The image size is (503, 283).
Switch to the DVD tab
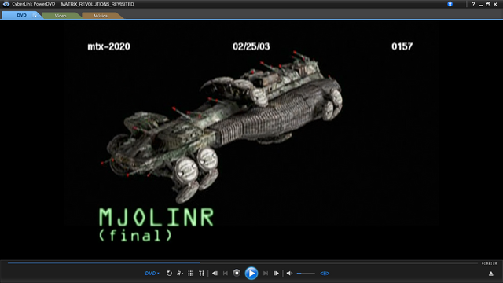tap(21, 15)
